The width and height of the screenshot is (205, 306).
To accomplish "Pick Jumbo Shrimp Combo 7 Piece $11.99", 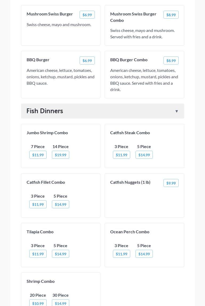I will point(38,155).
